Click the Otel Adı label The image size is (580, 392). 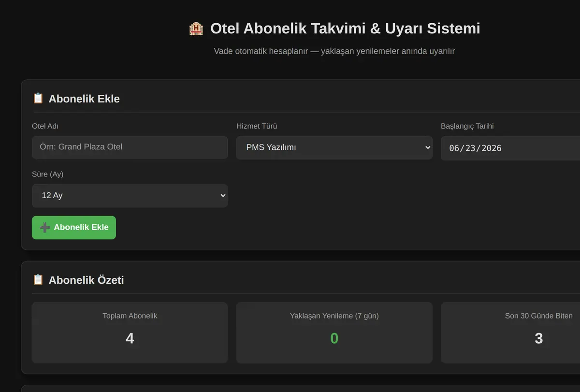tap(45, 126)
